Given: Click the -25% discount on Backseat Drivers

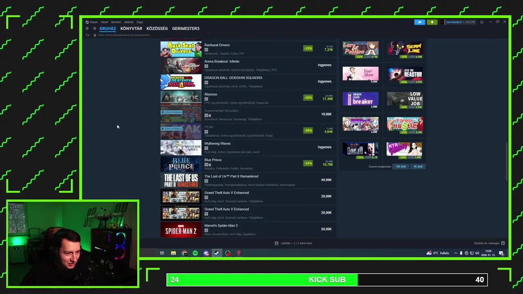Looking at the screenshot, I should click(x=308, y=49).
